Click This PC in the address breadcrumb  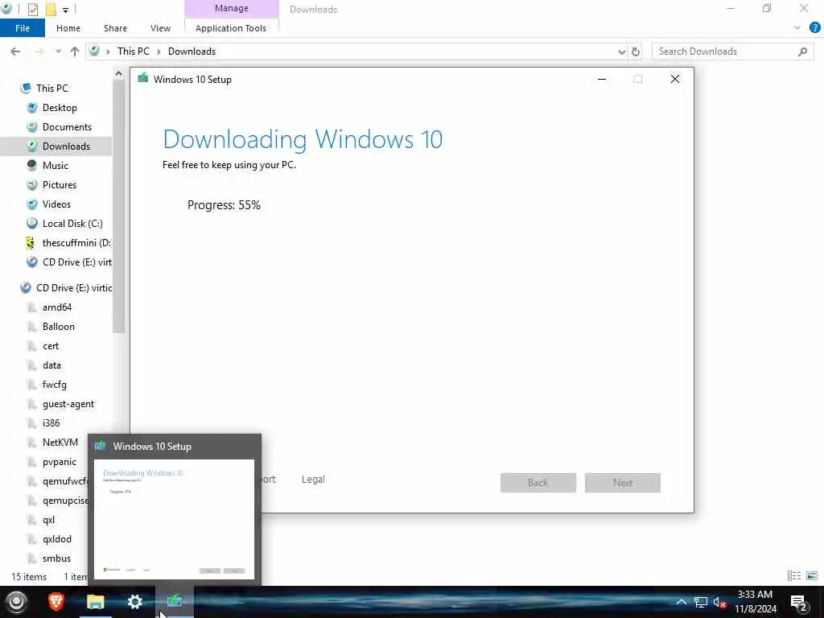pyautogui.click(x=133, y=51)
